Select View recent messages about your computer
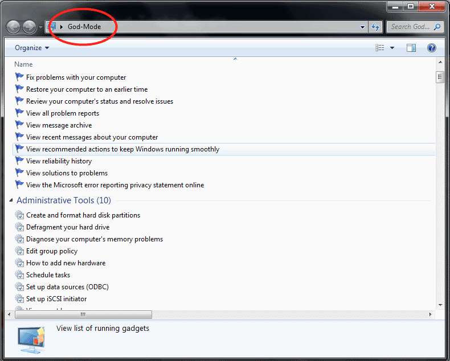 point(92,137)
